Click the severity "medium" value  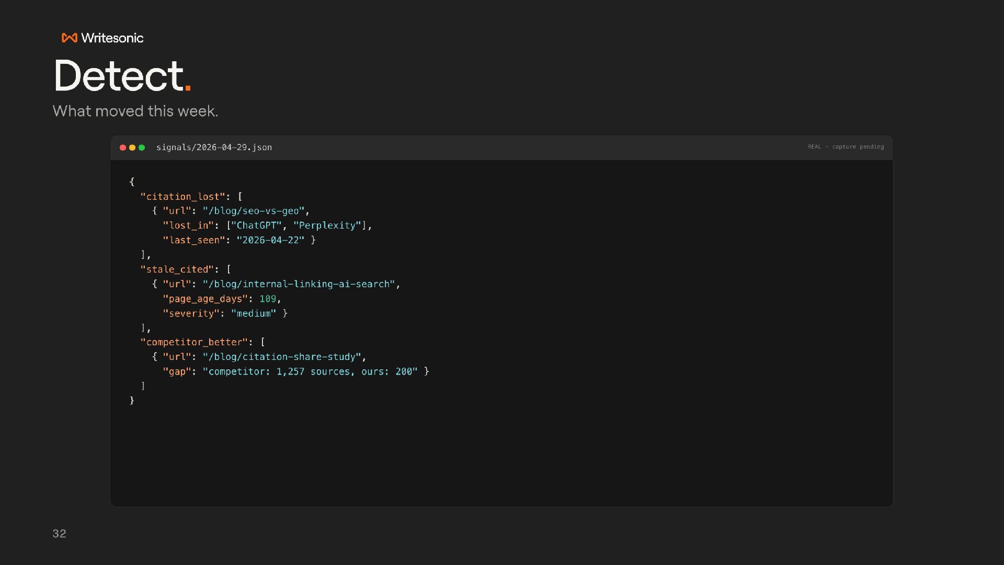(x=254, y=313)
